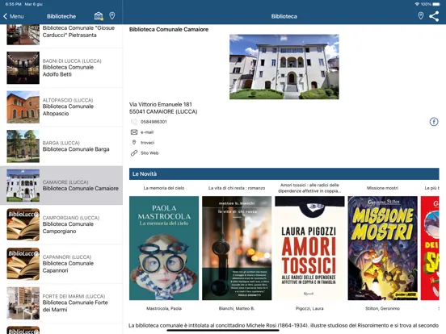446x334 pixels.
Task: Tap the phone icon next to 0584986301
Action: pyautogui.click(x=134, y=122)
